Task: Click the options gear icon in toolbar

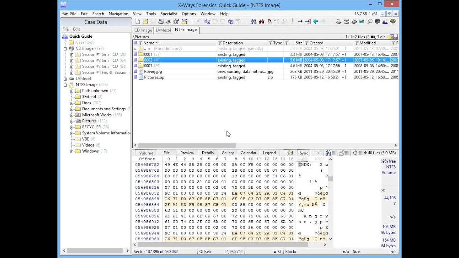Action: [x=393, y=21]
